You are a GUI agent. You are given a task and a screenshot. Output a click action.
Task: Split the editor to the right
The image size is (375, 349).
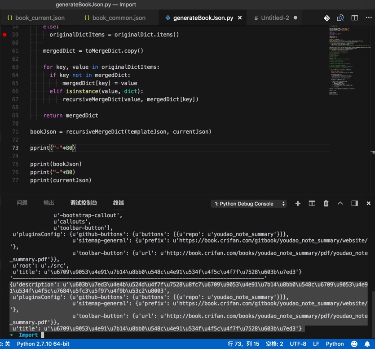[x=355, y=18]
